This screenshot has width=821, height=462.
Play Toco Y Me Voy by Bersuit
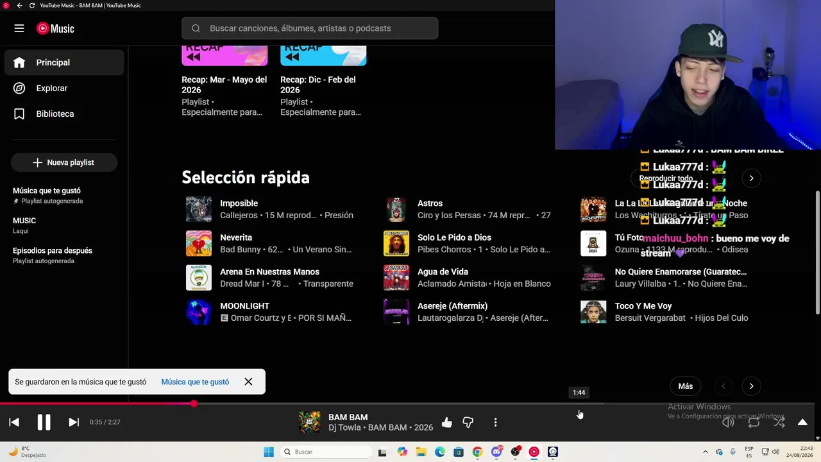[643, 306]
